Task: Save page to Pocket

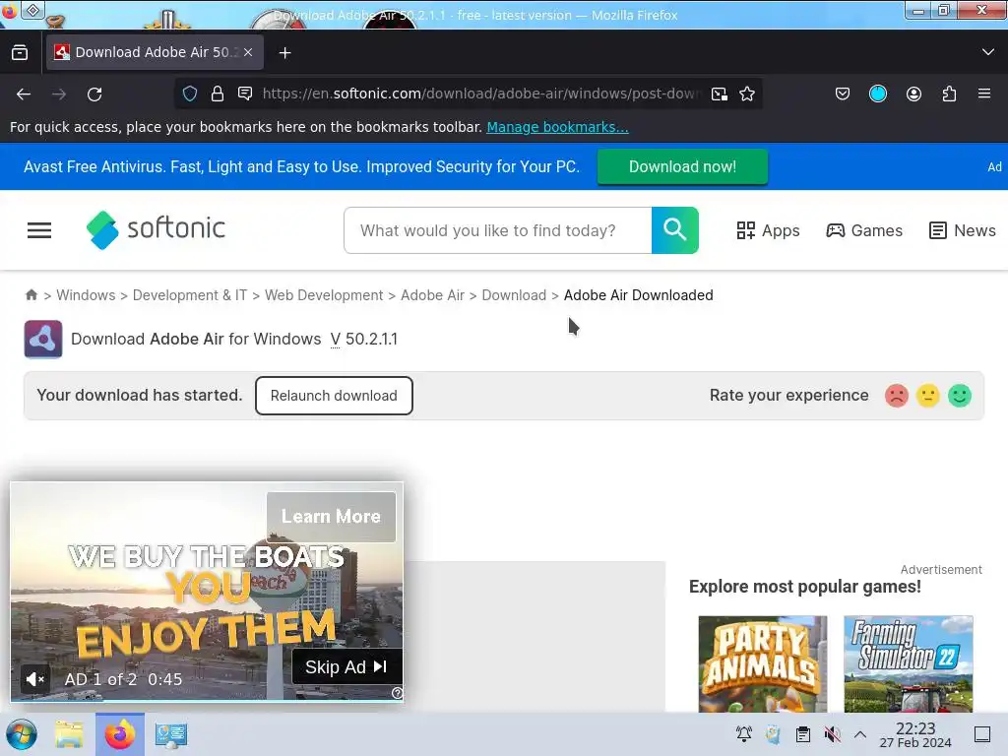Action: pos(843,94)
